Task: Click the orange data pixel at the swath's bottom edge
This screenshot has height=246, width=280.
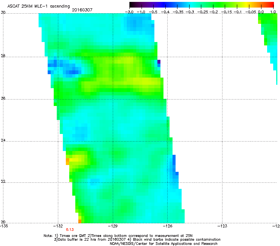Action: (80, 221)
